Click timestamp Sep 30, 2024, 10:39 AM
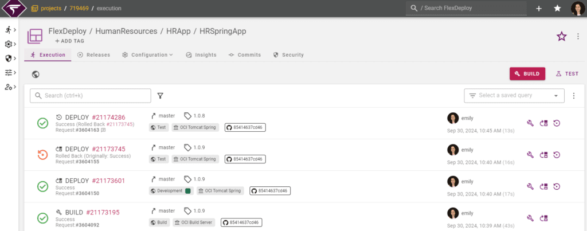Screen dimensions: 587x231 coord(474,225)
